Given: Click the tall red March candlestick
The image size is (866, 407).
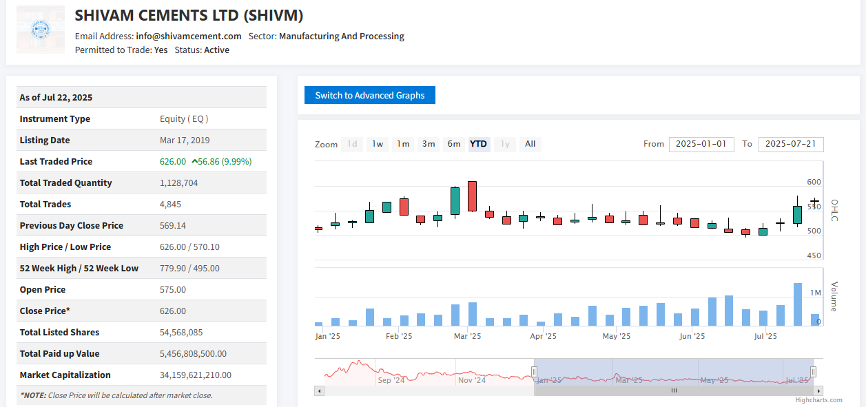Looking at the screenshot, I should point(473,196).
